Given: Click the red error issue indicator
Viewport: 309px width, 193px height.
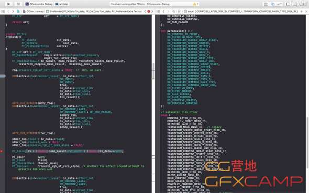Looking at the screenshot, I should coord(149,12).
